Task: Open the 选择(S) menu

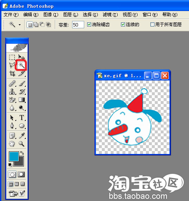Action: pos(90,15)
